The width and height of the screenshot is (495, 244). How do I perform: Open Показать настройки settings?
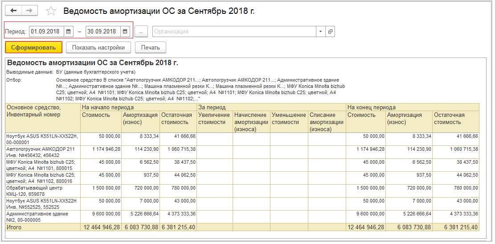pyautogui.click(x=98, y=47)
